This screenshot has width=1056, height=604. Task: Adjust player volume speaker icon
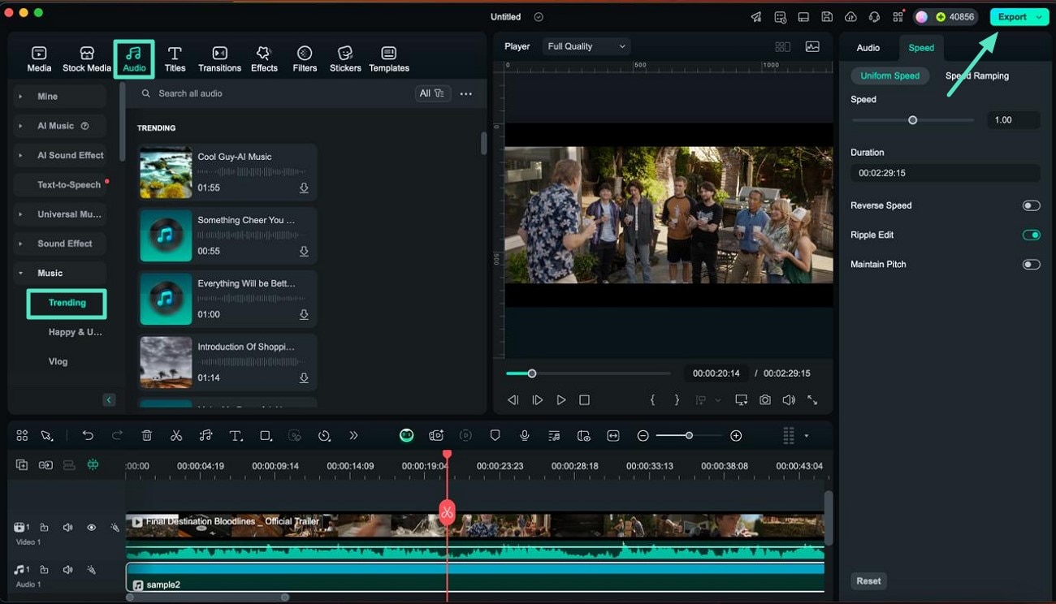pyautogui.click(x=789, y=400)
